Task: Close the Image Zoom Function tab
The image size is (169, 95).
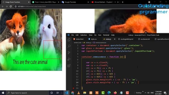Action: tap(29, 2)
